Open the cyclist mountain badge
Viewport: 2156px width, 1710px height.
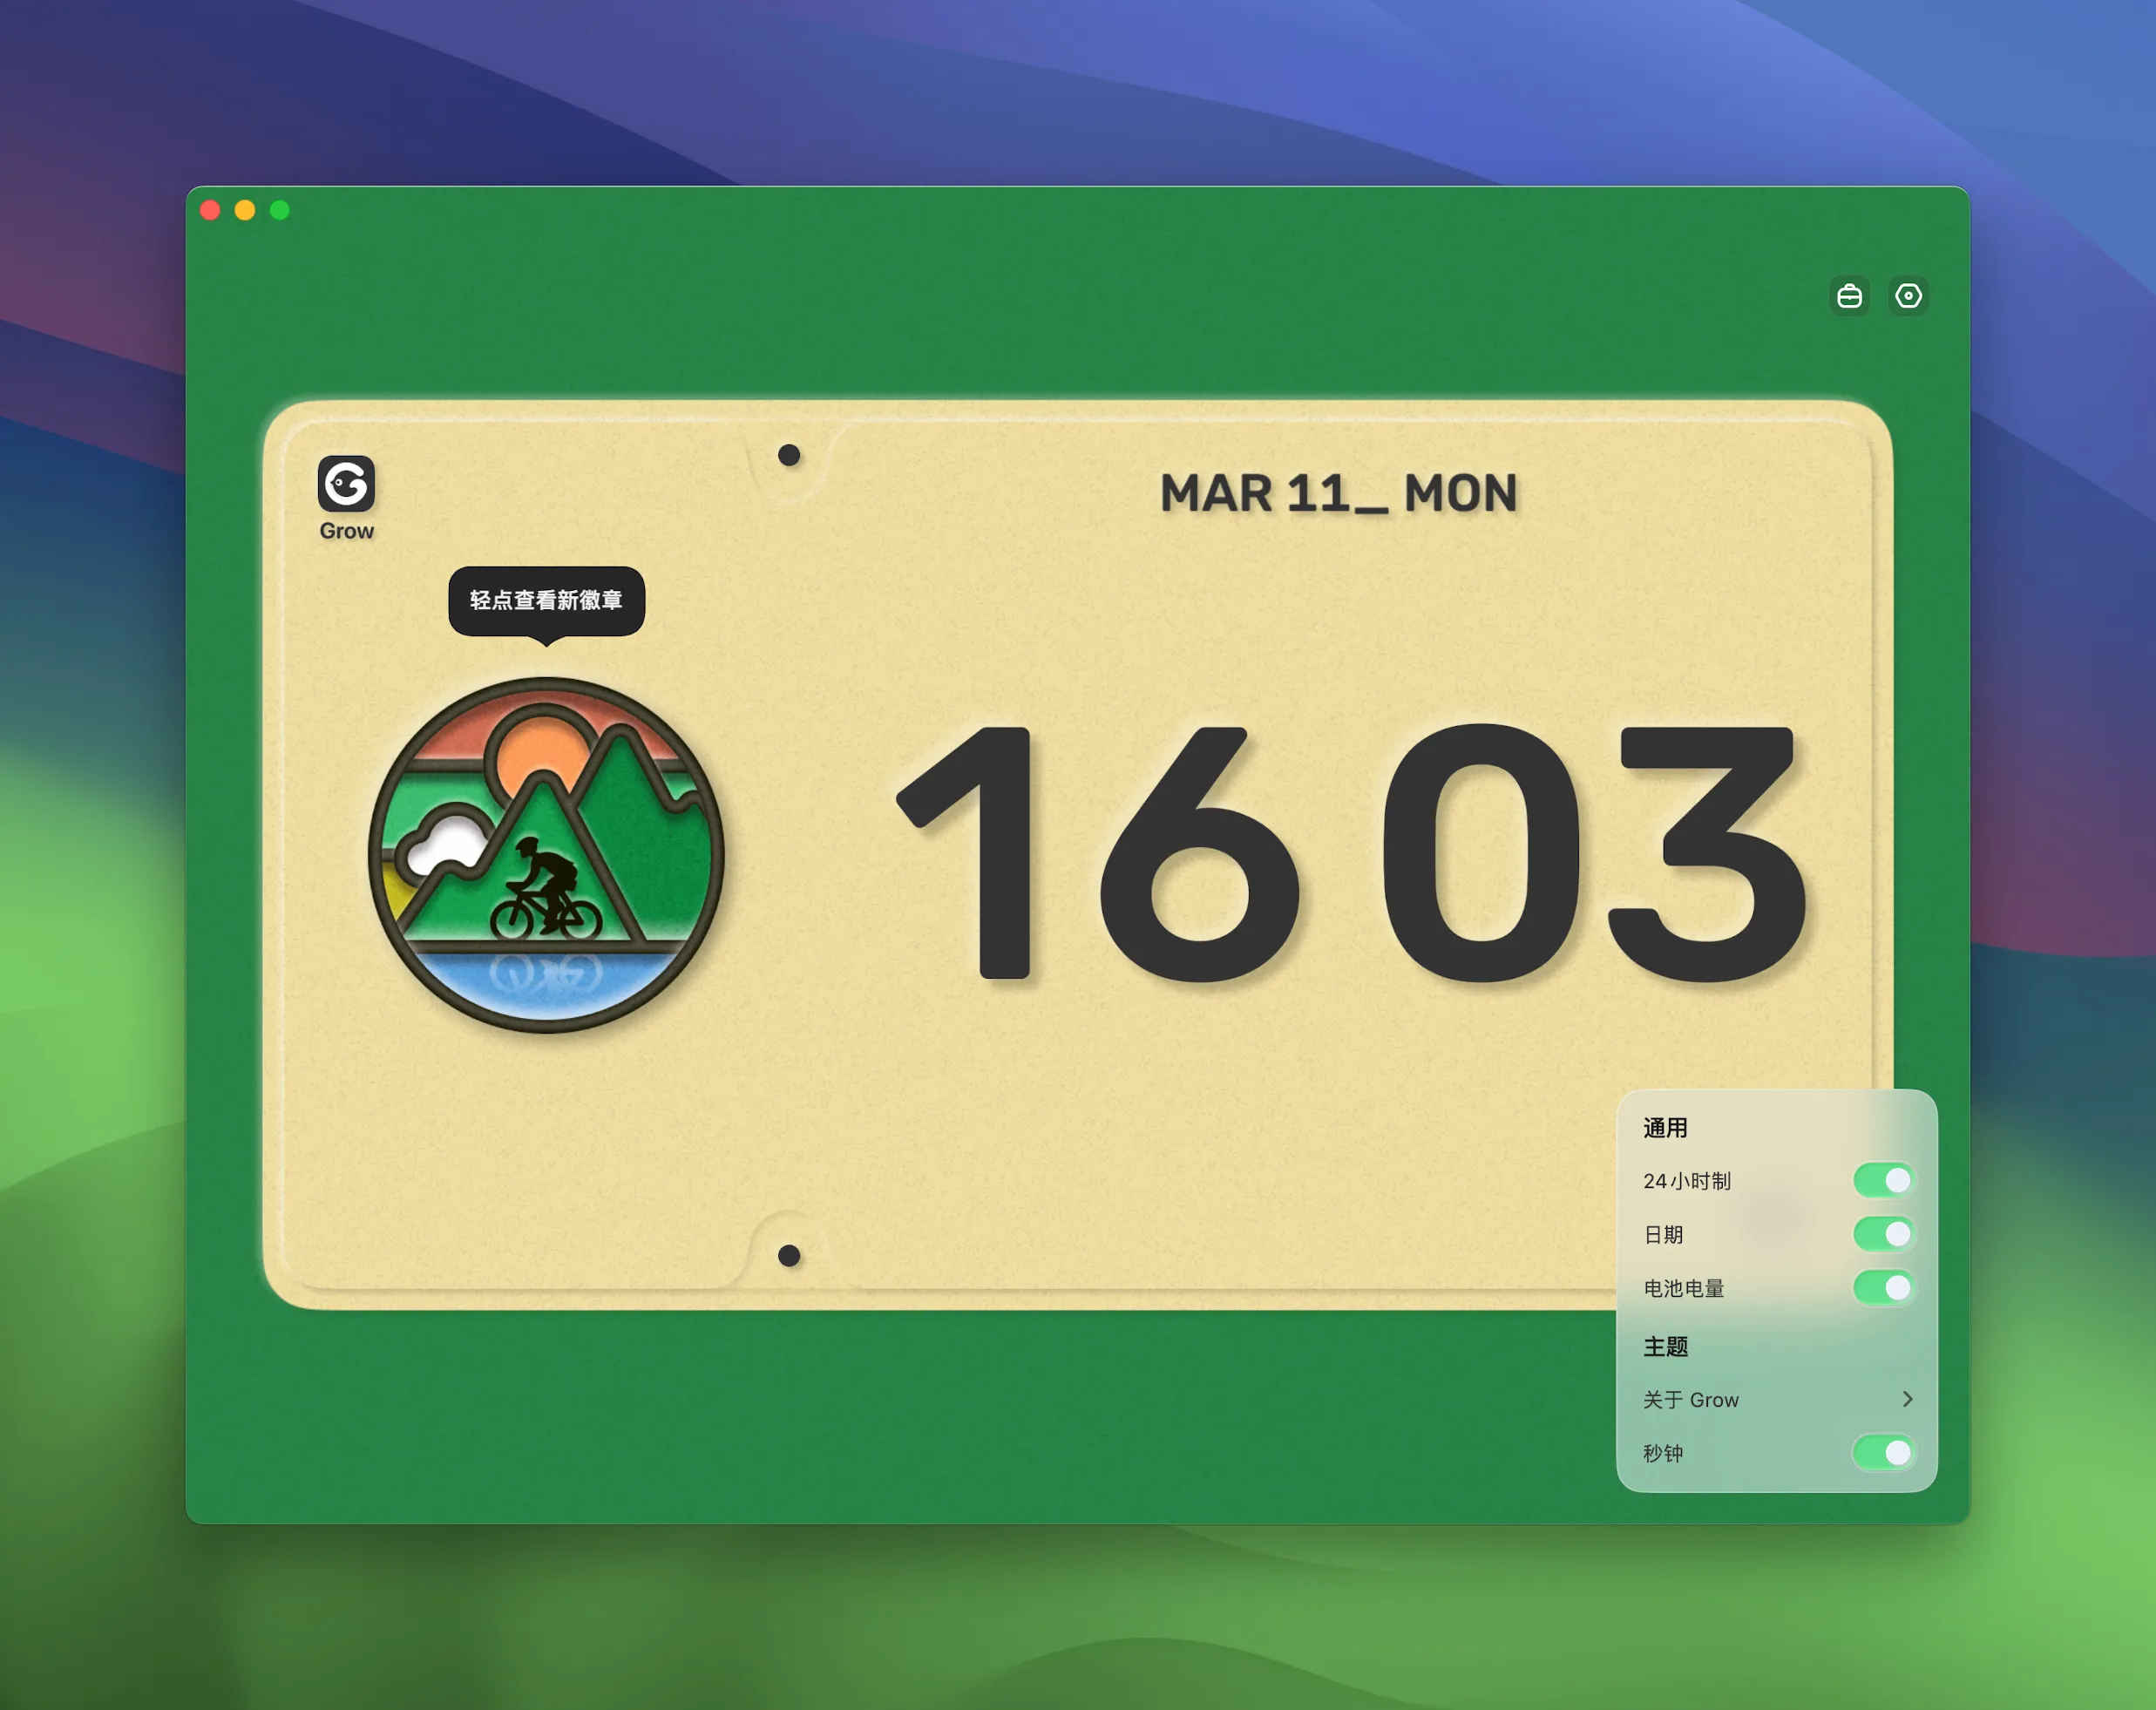(x=546, y=855)
